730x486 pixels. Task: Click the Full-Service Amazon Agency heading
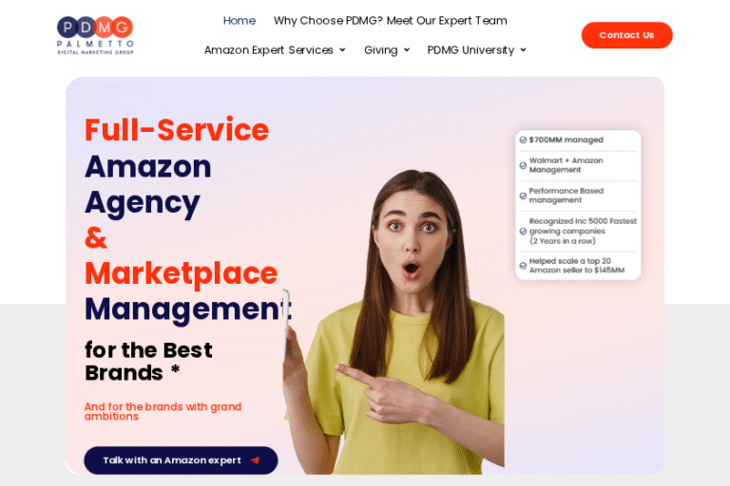177,166
